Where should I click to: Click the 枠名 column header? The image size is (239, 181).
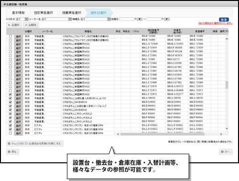click(118, 32)
